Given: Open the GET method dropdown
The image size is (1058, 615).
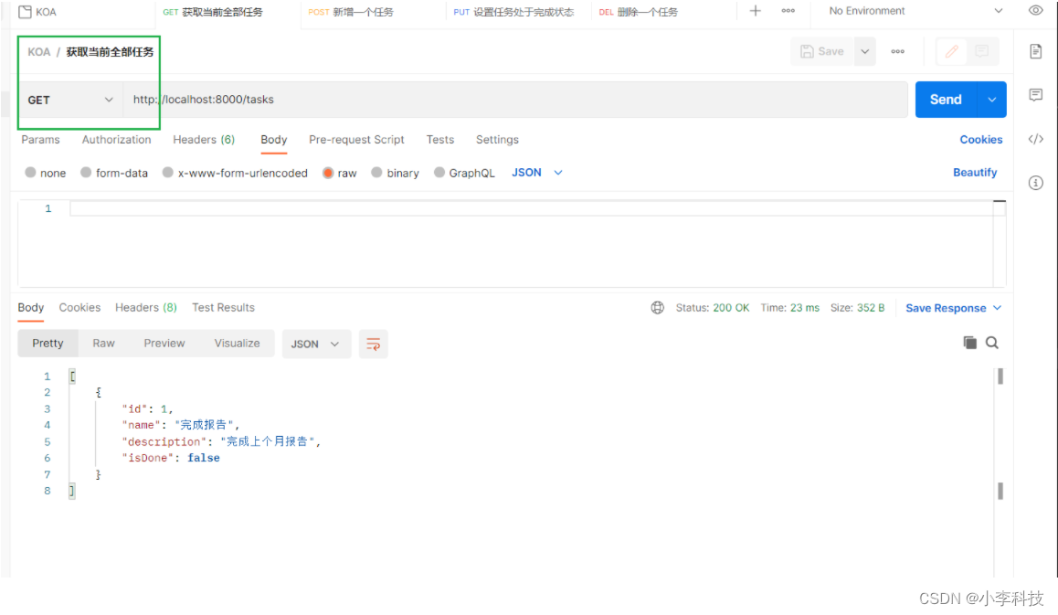Looking at the screenshot, I should pyautogui.click(x=70, y=100).
